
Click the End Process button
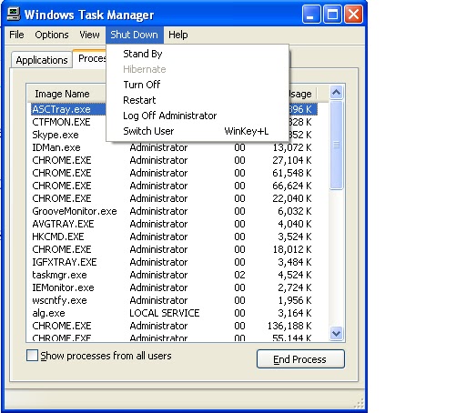tap(300, 359)
